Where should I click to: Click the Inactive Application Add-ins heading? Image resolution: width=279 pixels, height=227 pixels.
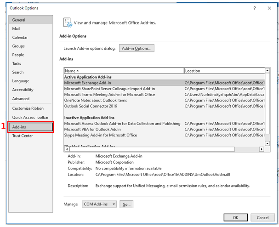(x=89, y=118)
